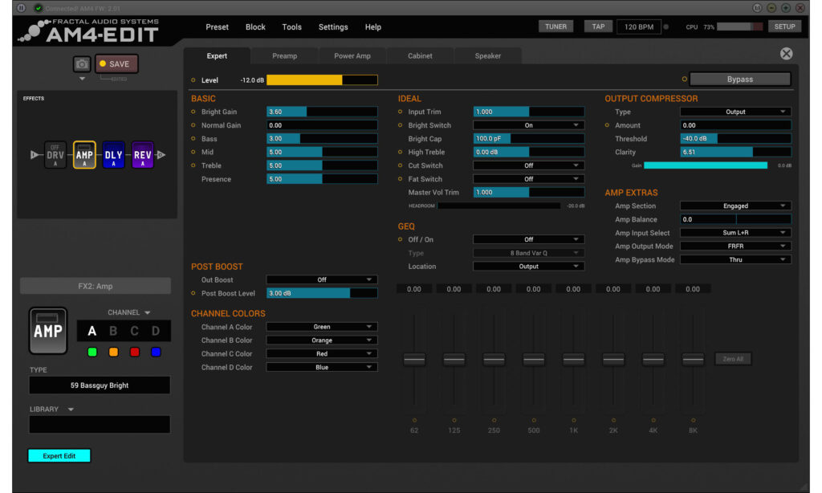Click the Bass modifier dot
The image size is (822, 493).
click(x=193, y=138)
